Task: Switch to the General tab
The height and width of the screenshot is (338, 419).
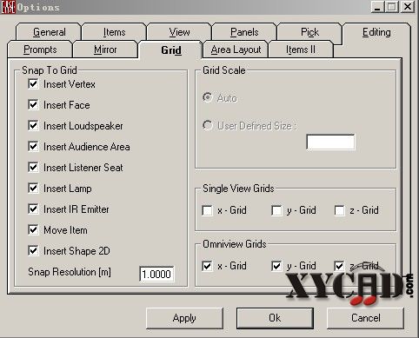Action: (49, 32)
